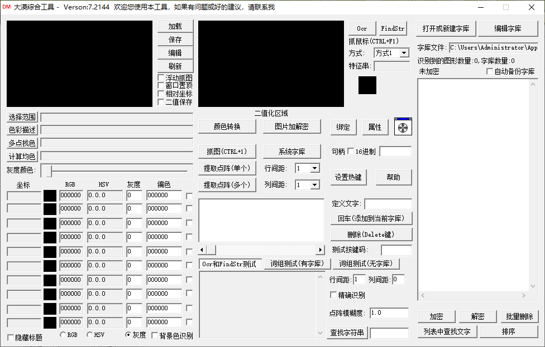Toggle the 隐藏标题 checkbox
This screenshot has width=545, height=347.
click(11, 338)
